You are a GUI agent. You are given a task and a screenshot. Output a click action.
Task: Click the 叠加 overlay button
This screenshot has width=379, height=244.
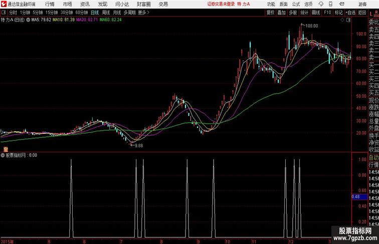coord(282,13)
